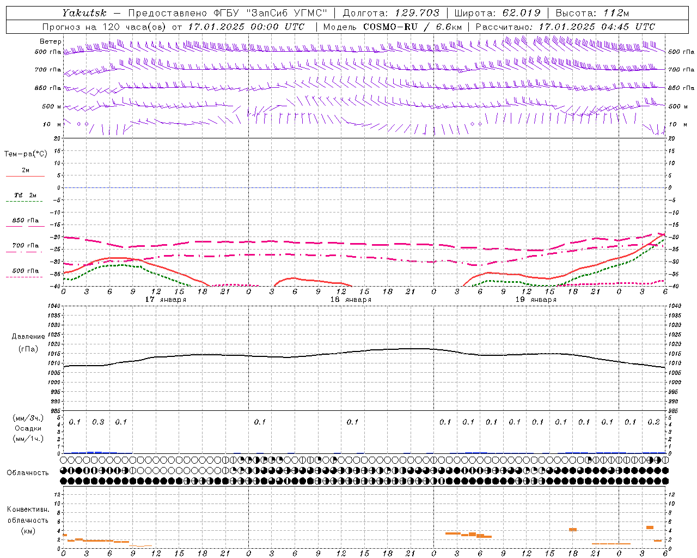Click the "2м" temperature legend entry
Image resolution: width=697 pixels, height=558 pixels.
tap(26, 171)
